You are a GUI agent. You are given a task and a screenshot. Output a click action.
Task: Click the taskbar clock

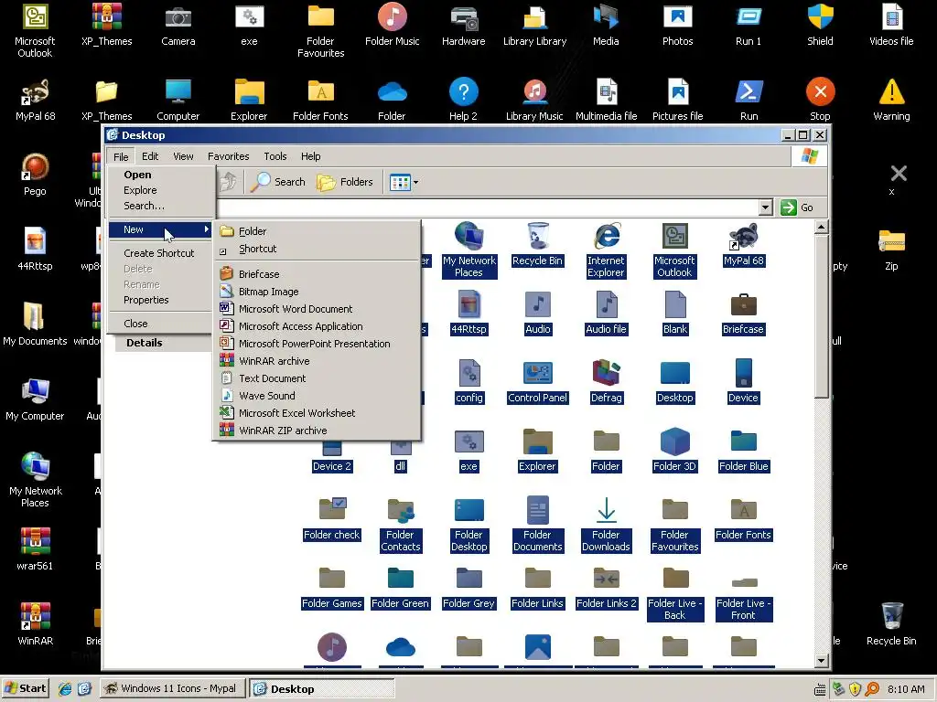(x=906, y=689)
